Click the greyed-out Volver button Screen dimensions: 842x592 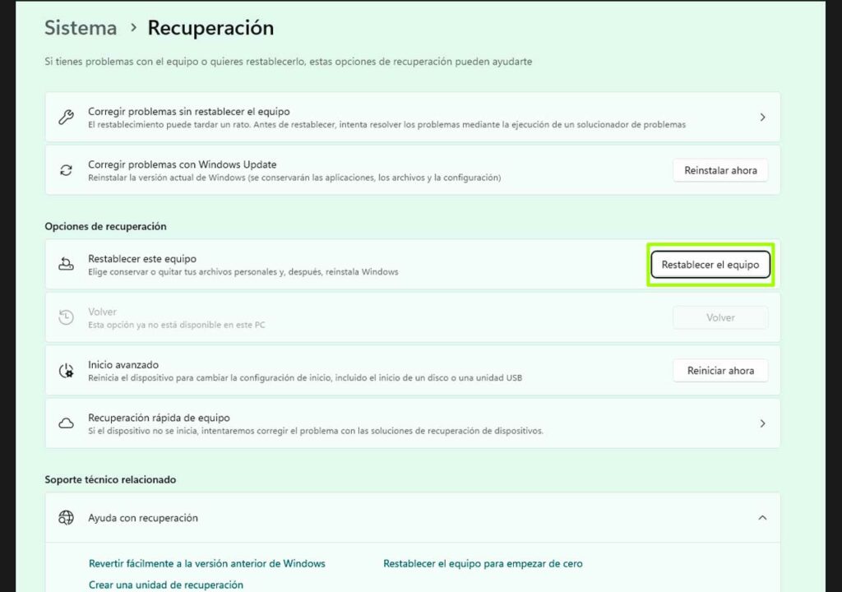[x=720, y=317]
